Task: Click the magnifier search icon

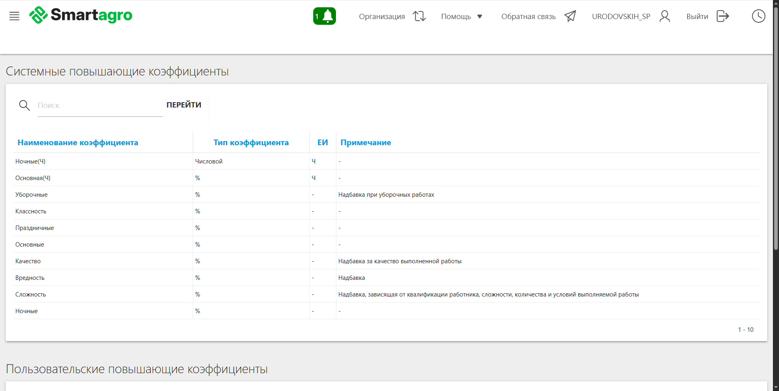Action: (x=24, y=105)
